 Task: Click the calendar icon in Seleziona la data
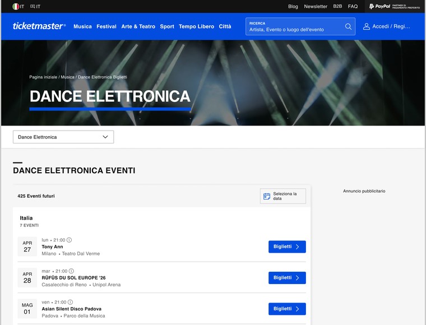point(267,196)
